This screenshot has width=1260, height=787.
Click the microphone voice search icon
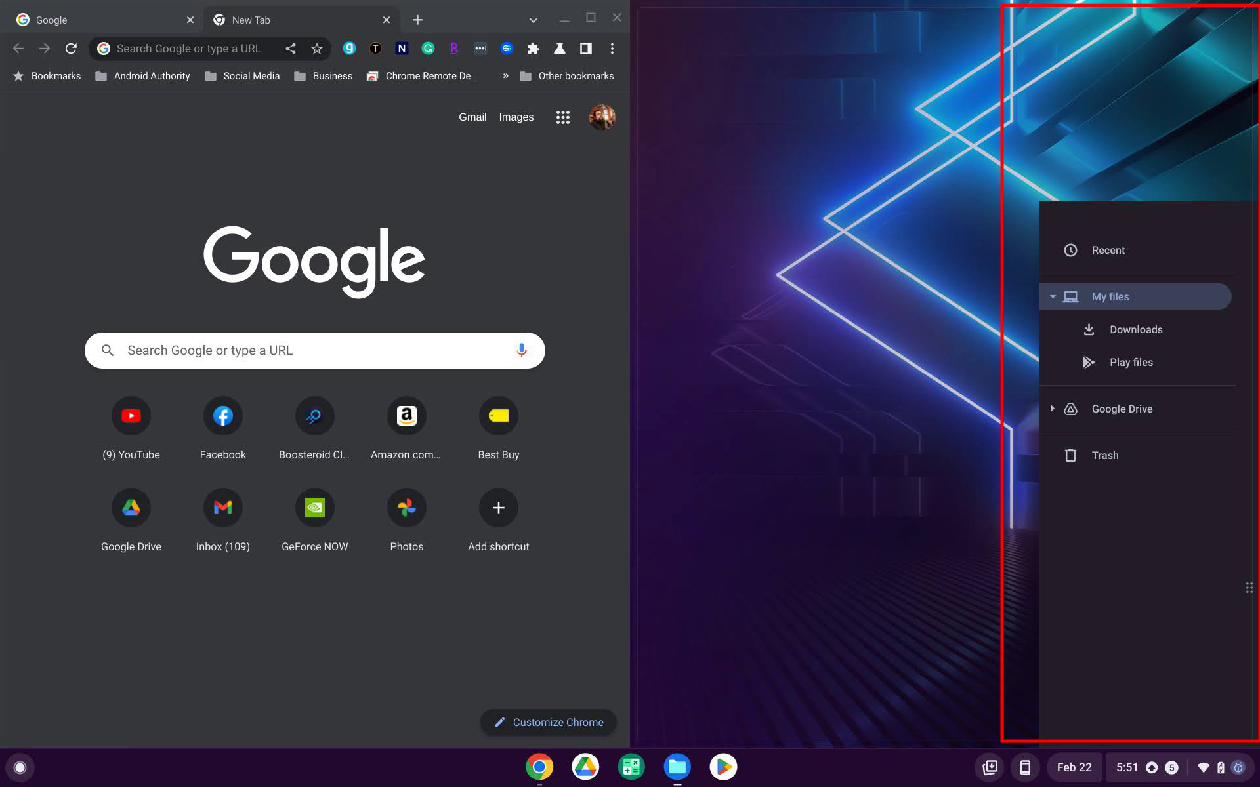pos(521,350)
